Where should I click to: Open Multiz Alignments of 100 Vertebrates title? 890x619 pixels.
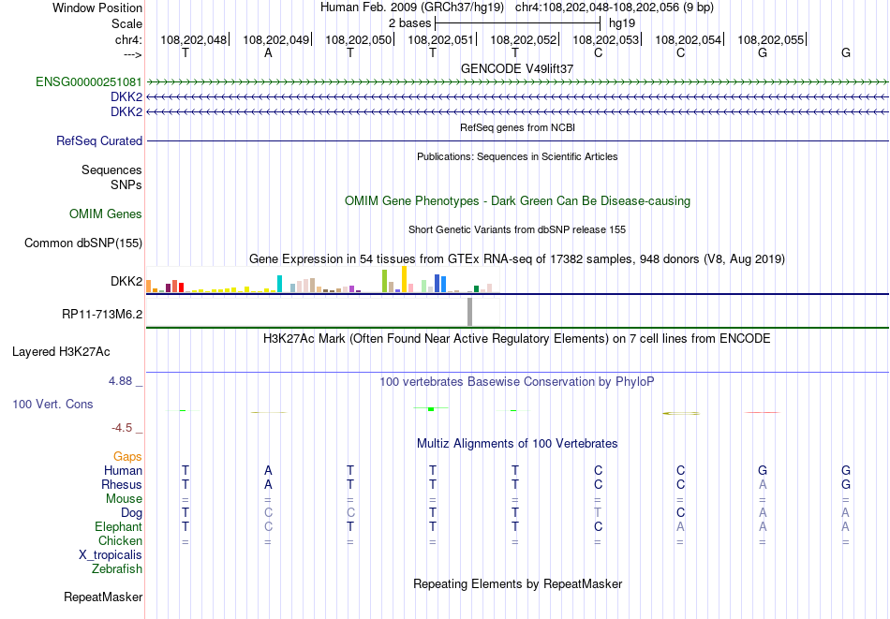(517, 444)
